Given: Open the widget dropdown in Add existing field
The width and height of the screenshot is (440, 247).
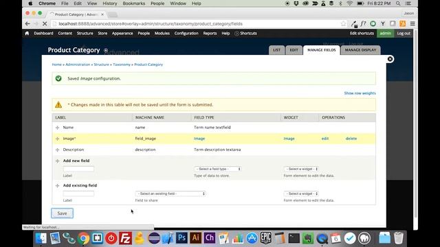Looking at the screenshot, I should [x=301, y=193].
